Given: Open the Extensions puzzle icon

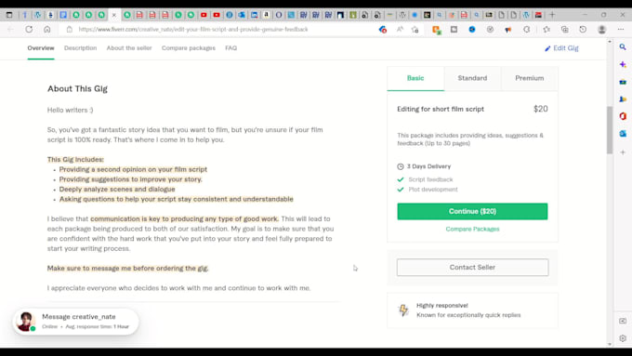Looking at the screenshot, I should click(x=526, y=30).
